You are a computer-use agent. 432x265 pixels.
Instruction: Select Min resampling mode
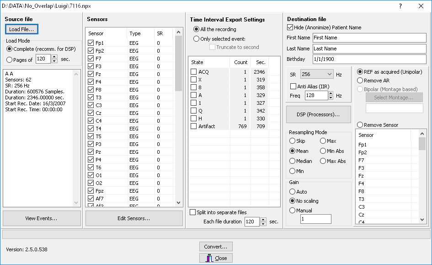(x=293, y=171)
